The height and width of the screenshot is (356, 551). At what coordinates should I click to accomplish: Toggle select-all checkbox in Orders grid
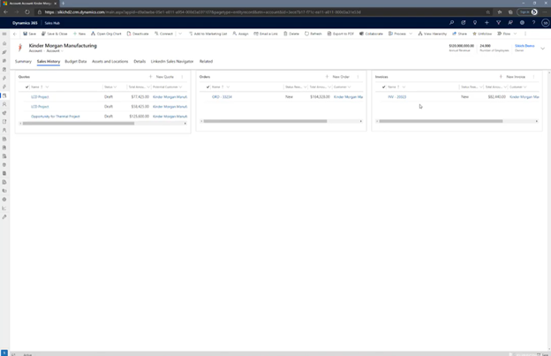click(x=208, y=87)
